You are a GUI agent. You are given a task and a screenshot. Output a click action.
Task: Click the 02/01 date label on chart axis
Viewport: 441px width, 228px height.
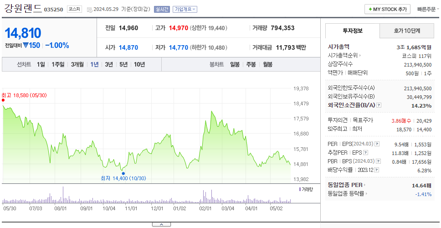205,208
